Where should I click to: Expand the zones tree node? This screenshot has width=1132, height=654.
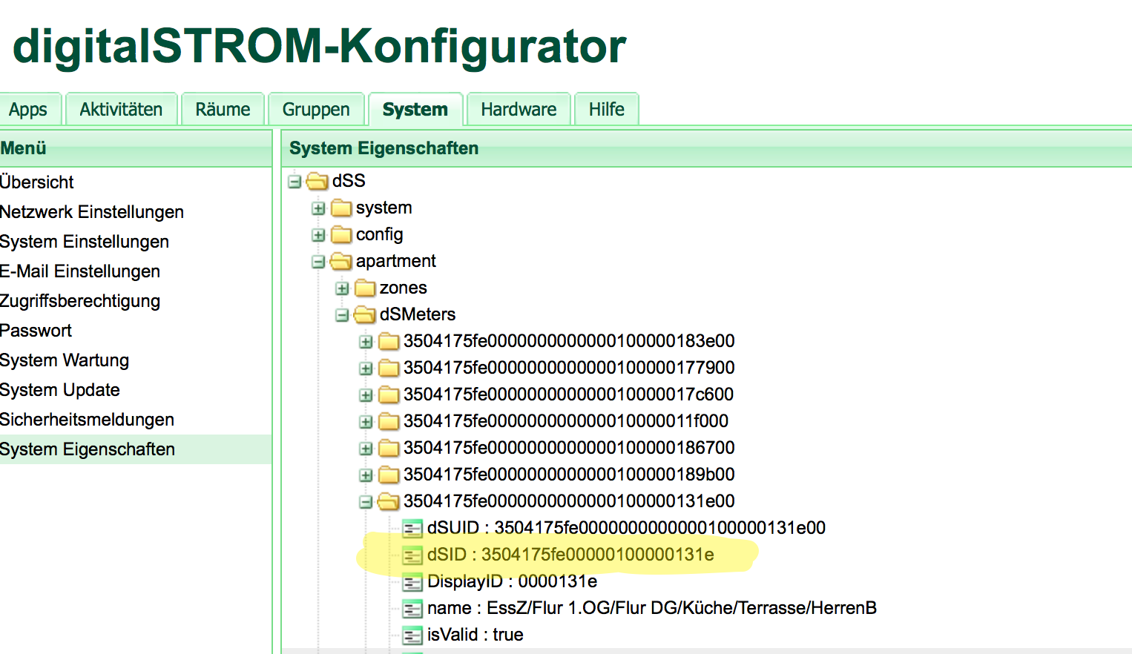[x=342, y=288]
